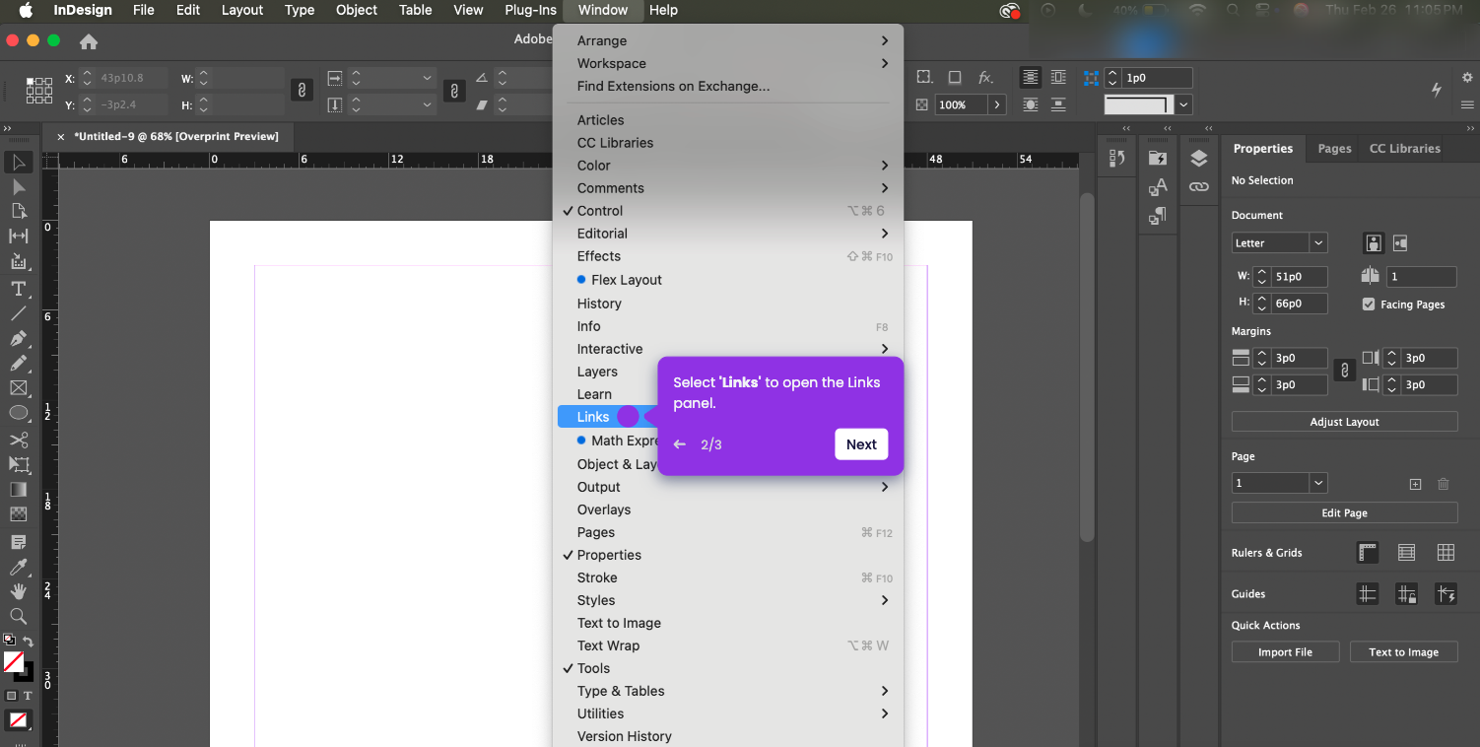Click the Text to Image quick action
Screen dimensions: 1480x747
coord(1403,652)
